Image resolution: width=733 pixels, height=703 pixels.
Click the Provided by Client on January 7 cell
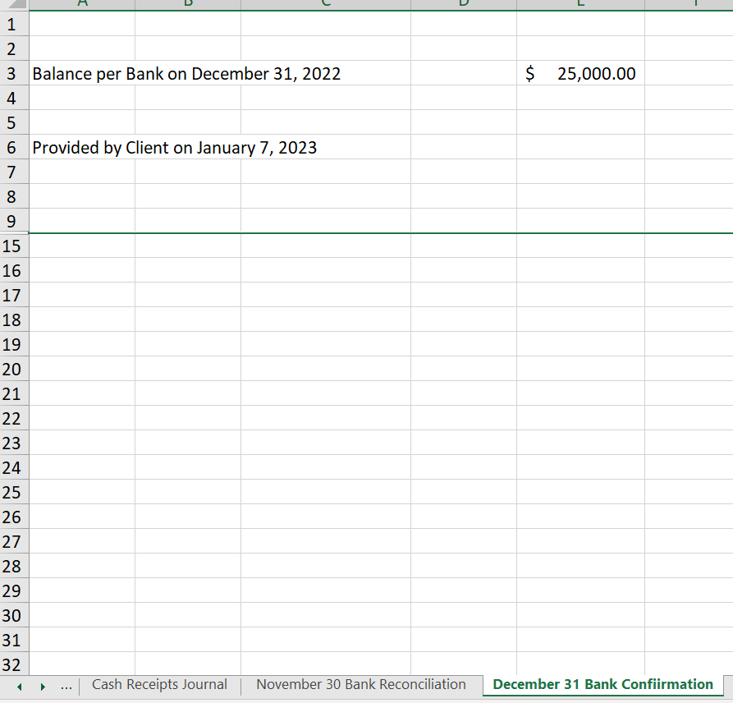pyautogui.click(x=82, y=147)
